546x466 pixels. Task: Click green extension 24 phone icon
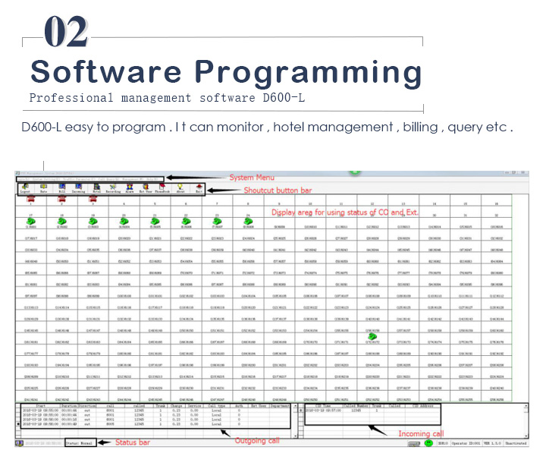point(248,221)
